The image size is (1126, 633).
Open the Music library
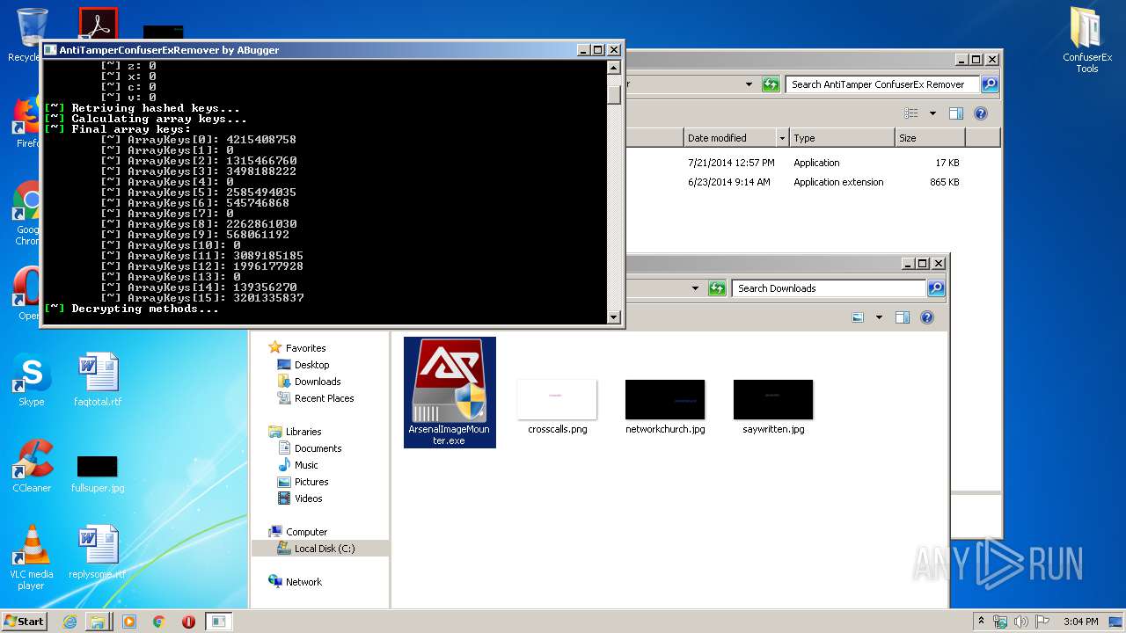coord(306,465)
